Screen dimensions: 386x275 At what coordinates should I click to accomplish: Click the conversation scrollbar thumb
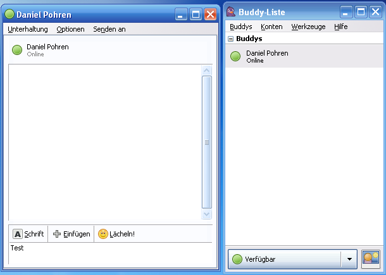(x=207, y=142)
